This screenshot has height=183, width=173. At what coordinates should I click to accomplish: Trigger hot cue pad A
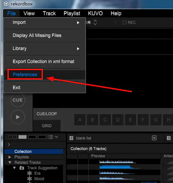click(x=80, y=120)
